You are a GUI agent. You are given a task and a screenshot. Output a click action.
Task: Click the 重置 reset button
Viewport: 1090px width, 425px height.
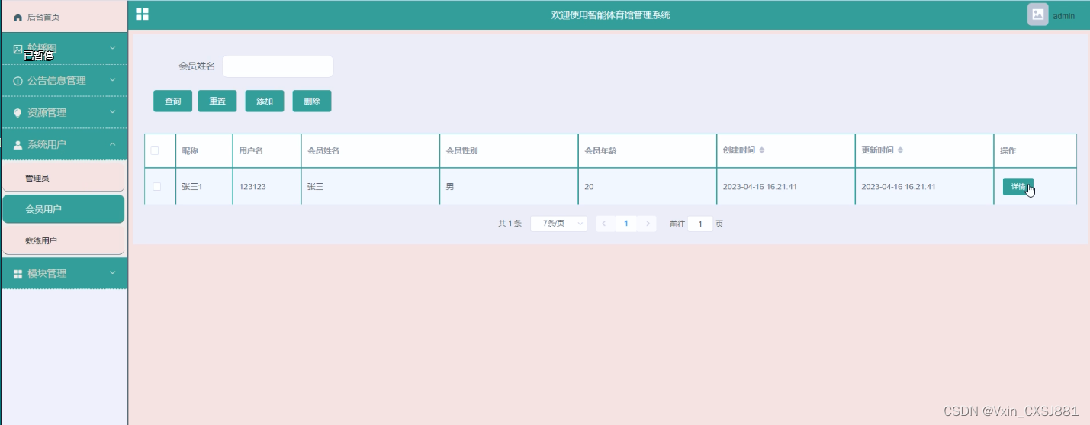[x=217, y=101]
